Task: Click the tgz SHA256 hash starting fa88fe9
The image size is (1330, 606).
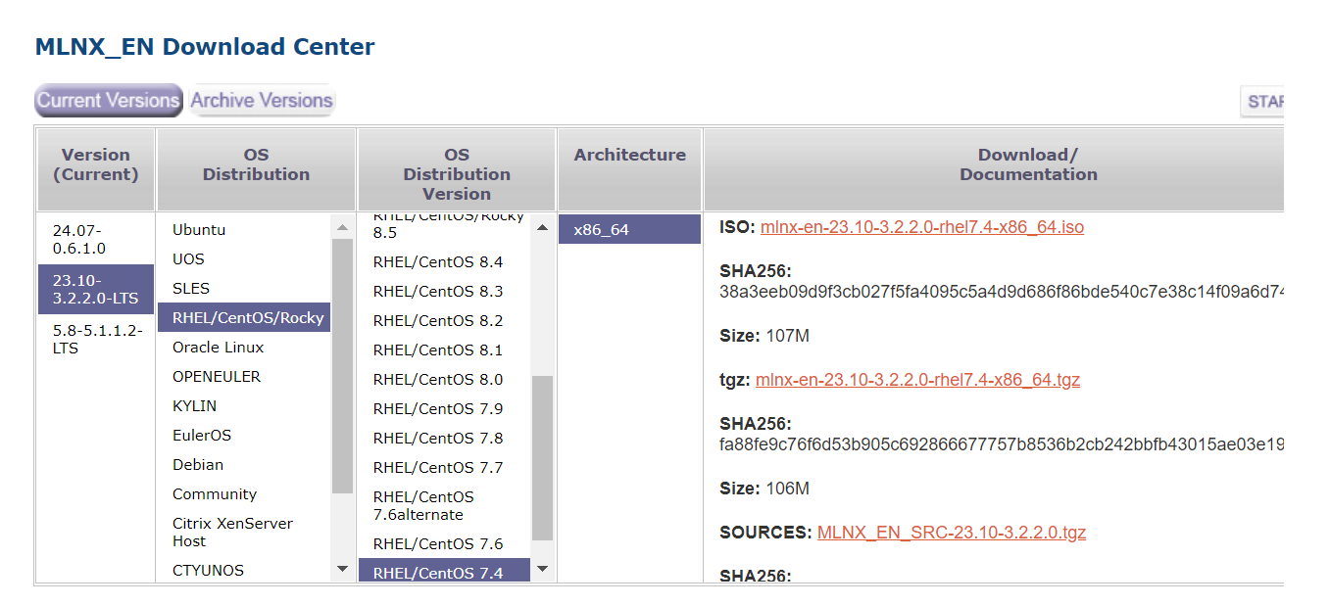Action: point(1002,444)
